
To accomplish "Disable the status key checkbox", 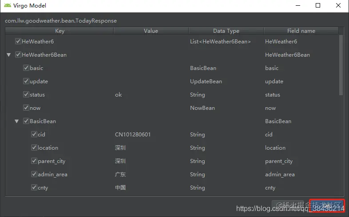I will tap(26, 94).
